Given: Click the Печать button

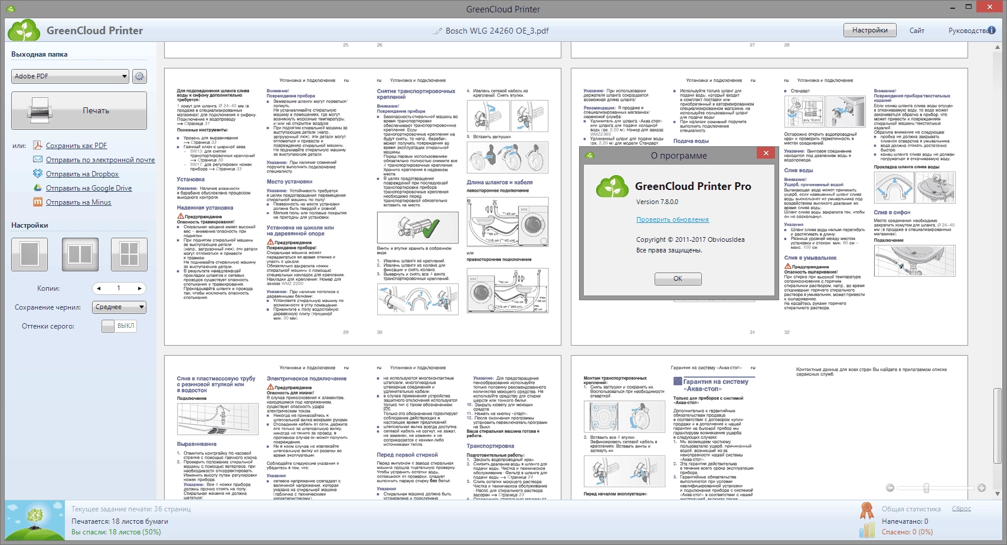Looking at the screenshot, I should click(x=79, y=110).
